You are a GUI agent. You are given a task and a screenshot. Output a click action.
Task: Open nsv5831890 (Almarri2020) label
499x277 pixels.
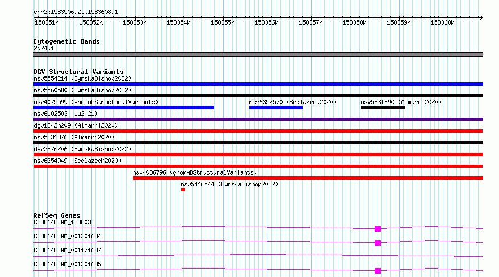(x=401, y=102)
